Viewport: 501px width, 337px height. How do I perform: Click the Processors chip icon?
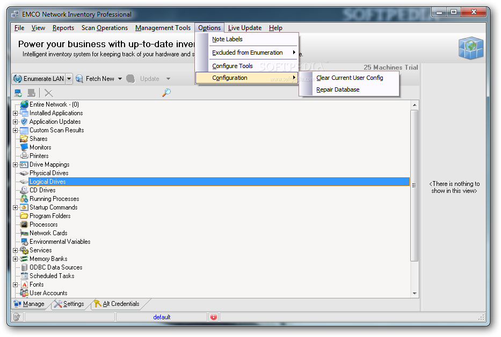click(x=24, y=224)
